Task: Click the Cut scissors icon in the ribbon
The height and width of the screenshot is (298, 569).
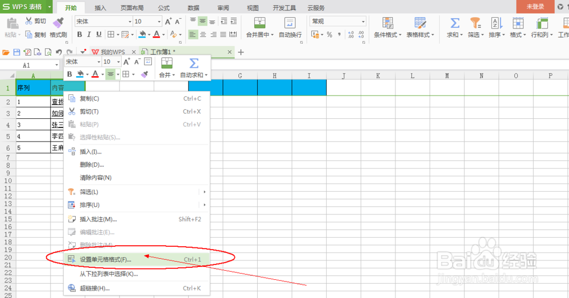Action: [28, 22]
